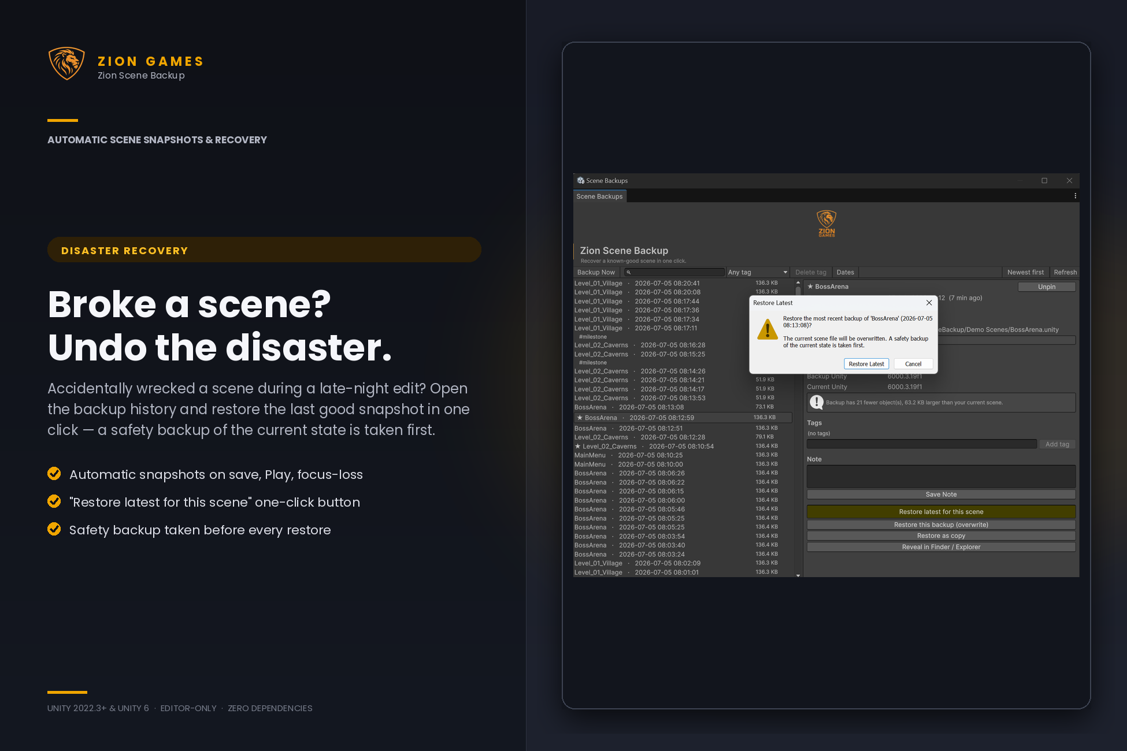Toggle the Newest first sort order

[1025, 272]
